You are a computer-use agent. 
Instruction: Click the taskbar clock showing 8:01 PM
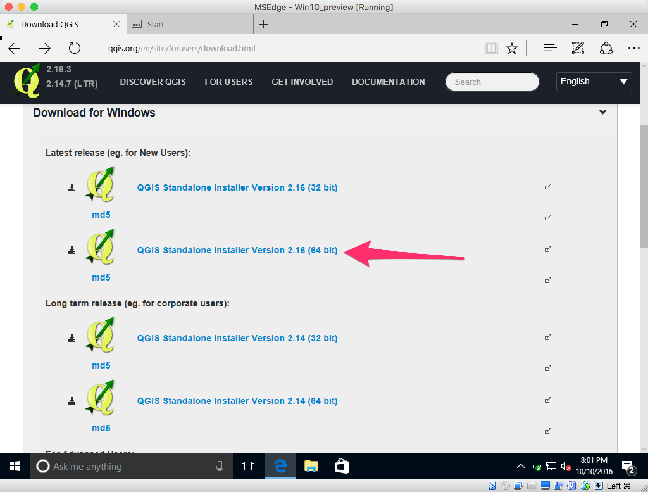tap(594, 466)
